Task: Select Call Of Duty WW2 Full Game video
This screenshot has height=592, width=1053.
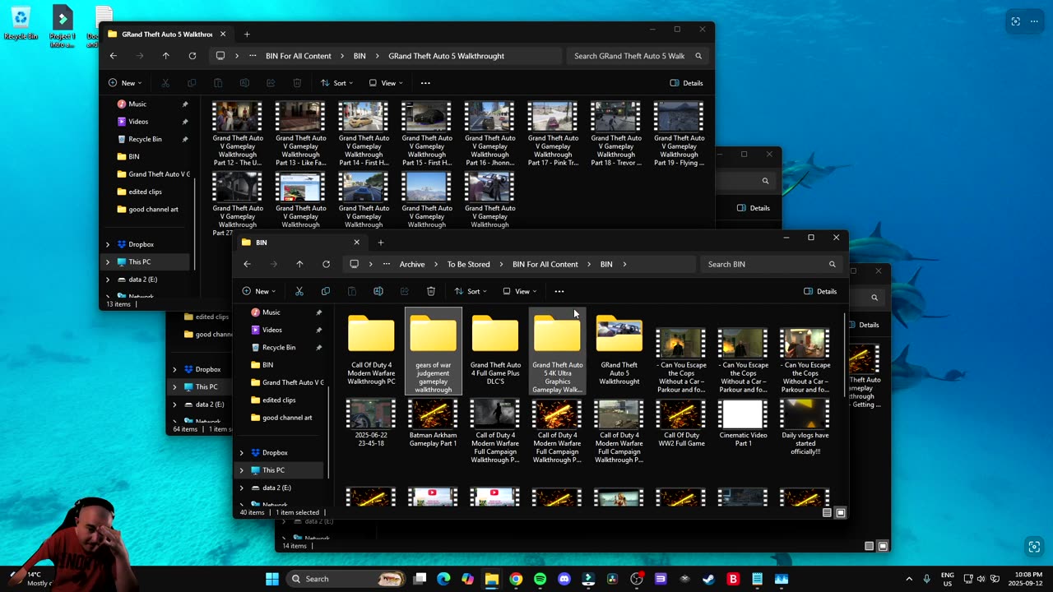Action: (681, 423)
